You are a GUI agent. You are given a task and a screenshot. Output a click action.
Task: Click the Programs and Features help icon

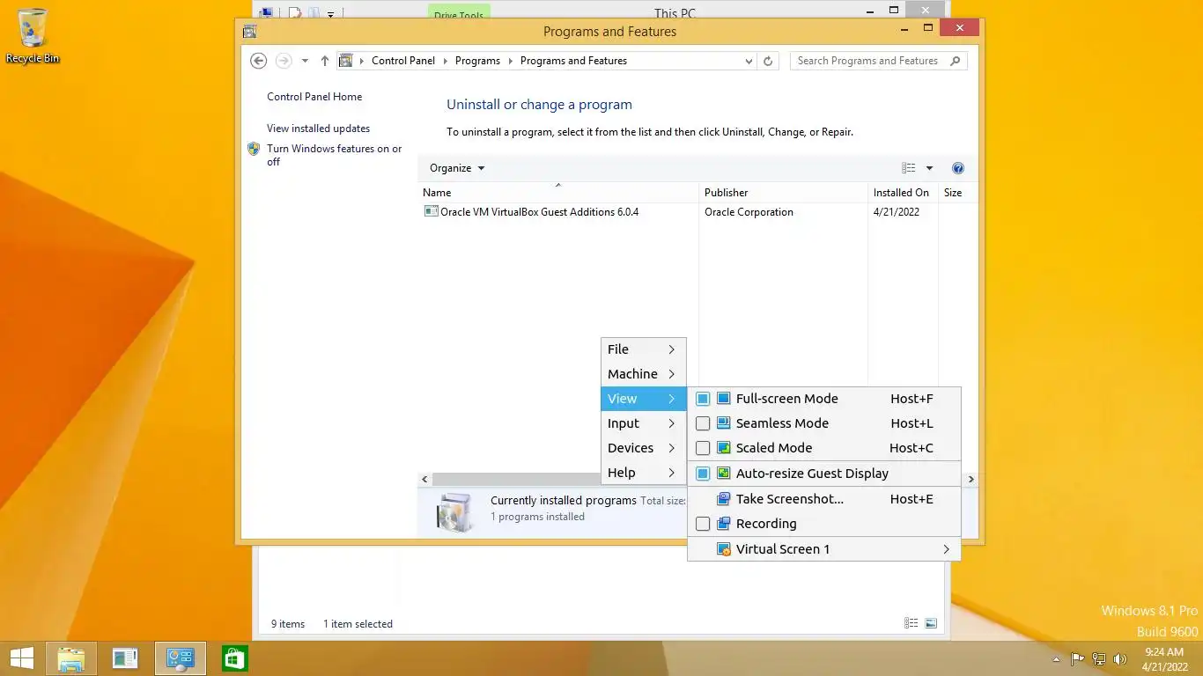tap(958, 168)
